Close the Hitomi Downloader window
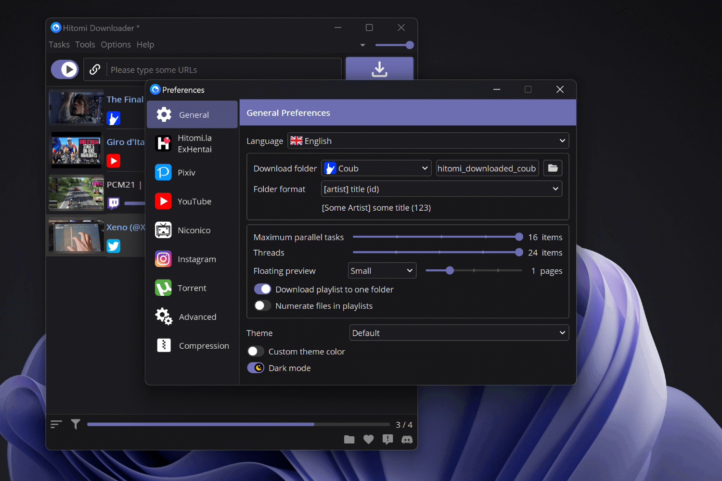The image size is (722, 481). [401, 27]
